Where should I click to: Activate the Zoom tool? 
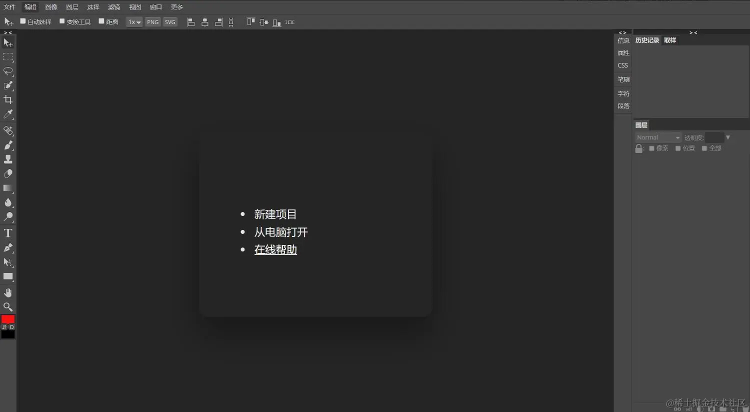point(8,306)
